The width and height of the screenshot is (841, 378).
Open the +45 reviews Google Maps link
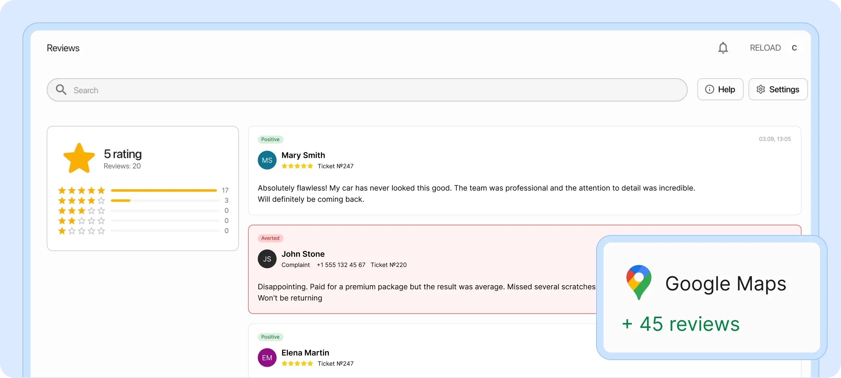click(680, 324)
